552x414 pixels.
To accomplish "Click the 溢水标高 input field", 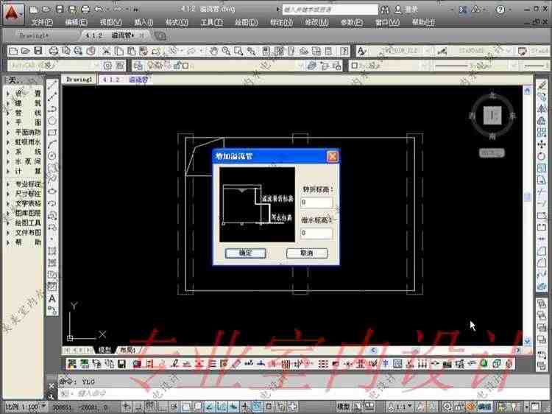I will tap(316, 233).
